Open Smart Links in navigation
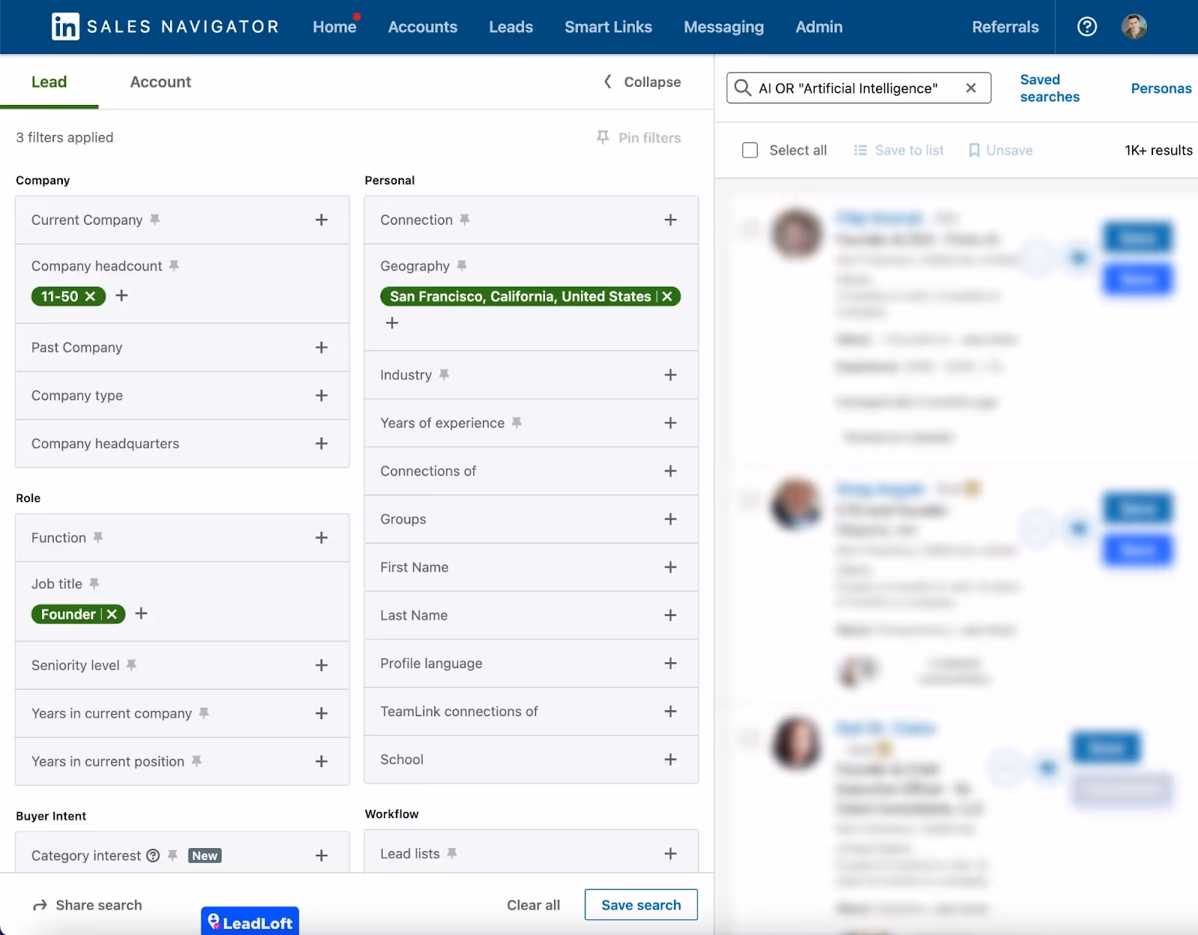This screenshot has width=1198, height=935. tap(608, 27)
